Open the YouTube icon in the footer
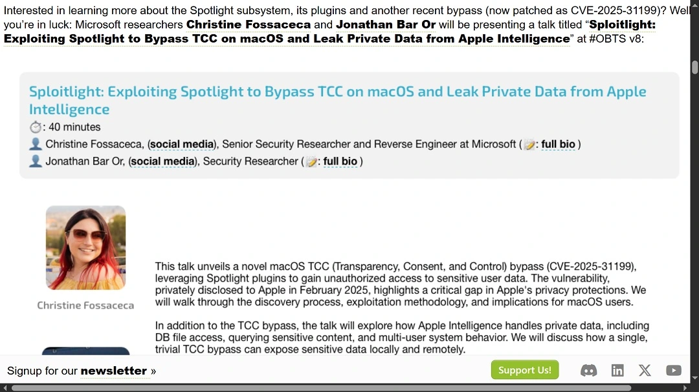The width and height of the screenshot is (699, 392). 673,370
